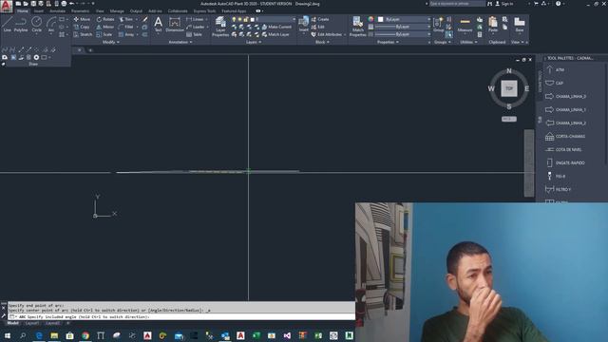
Task: Select the Polyline tool
Action: 21,24
